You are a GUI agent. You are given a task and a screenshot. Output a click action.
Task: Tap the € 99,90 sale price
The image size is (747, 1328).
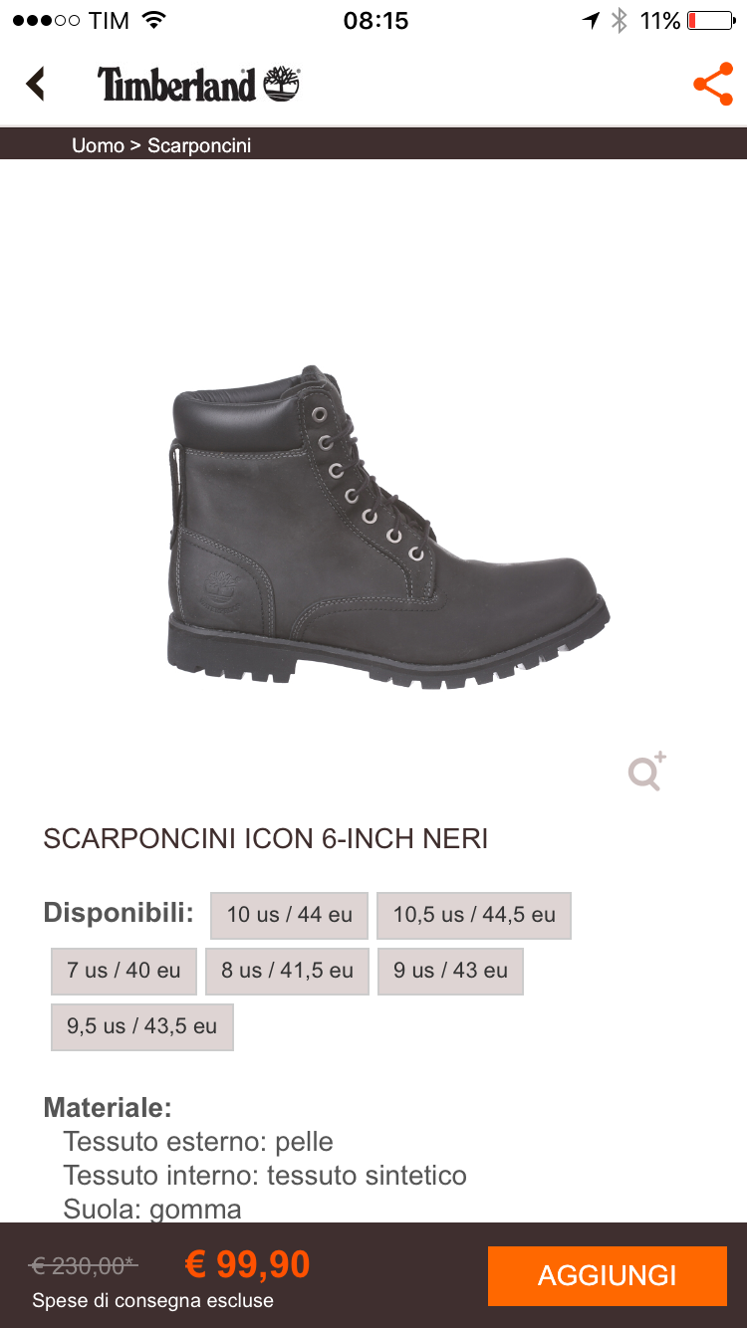(x=248, y=1264)
